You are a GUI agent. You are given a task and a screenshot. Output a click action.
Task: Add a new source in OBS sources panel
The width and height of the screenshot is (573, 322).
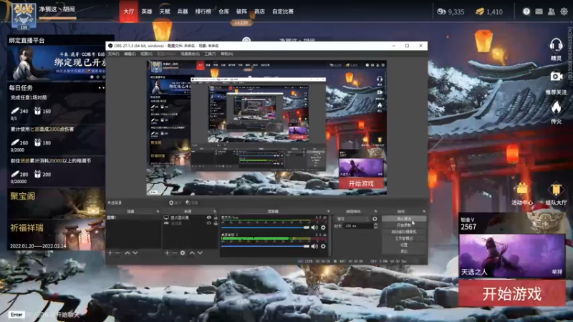pos(167,253)
